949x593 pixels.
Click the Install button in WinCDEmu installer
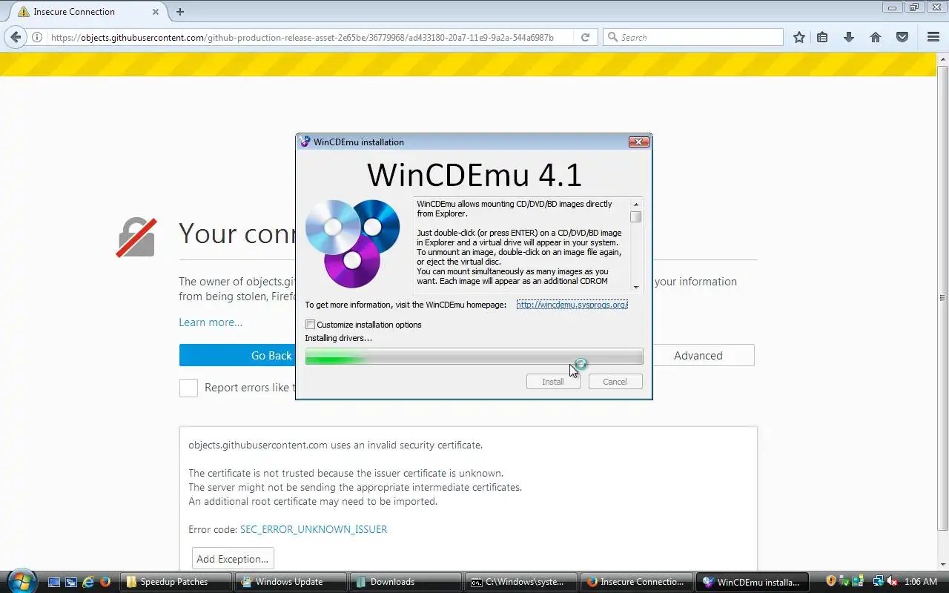pyautogui.click(x=552, y=382)
